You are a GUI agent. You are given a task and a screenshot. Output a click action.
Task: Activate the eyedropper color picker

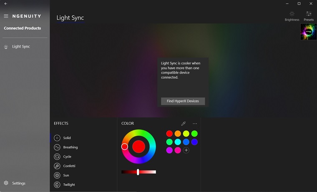[x=184, y=124]
